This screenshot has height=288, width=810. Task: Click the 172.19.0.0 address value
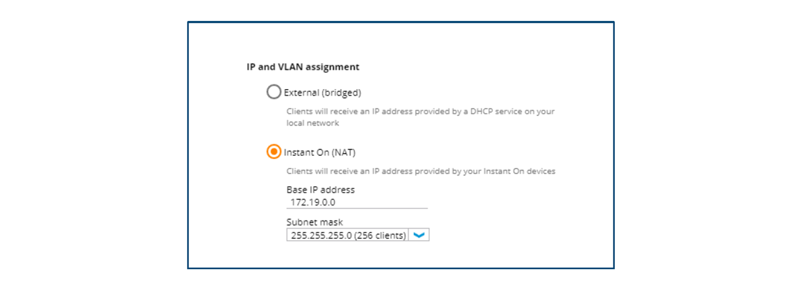(x=313, y=202)
